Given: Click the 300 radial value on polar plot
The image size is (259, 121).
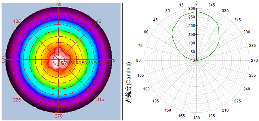Looking at the screenshot, I should click(x=191, y=9).
